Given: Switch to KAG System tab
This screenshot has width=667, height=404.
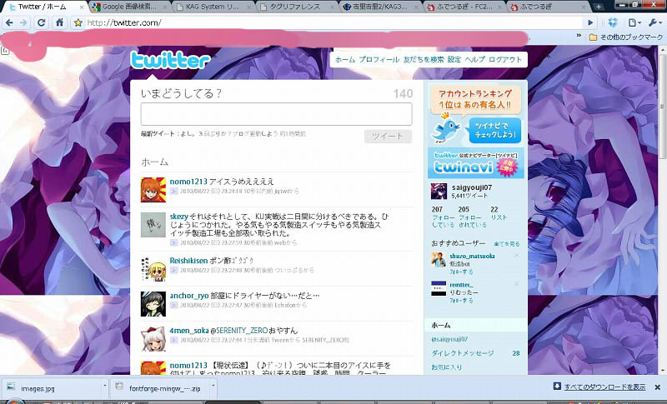Looking at the screenshot, I should click(x=213, y=7).
